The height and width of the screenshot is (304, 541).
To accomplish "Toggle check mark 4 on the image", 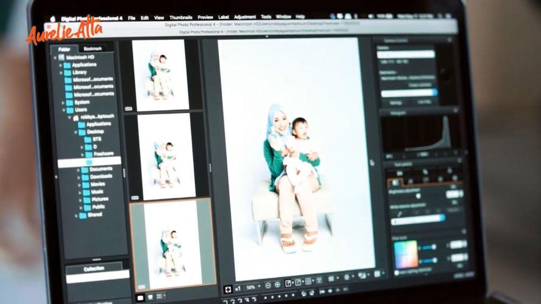I will [x=247, y=300].
